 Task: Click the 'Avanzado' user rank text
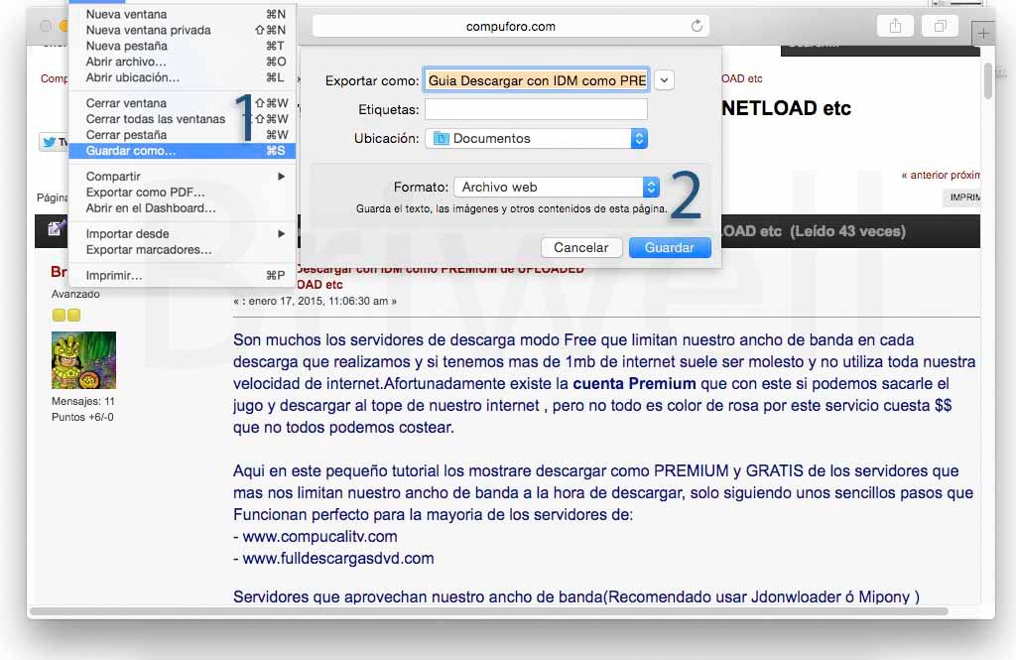point(75,294)
